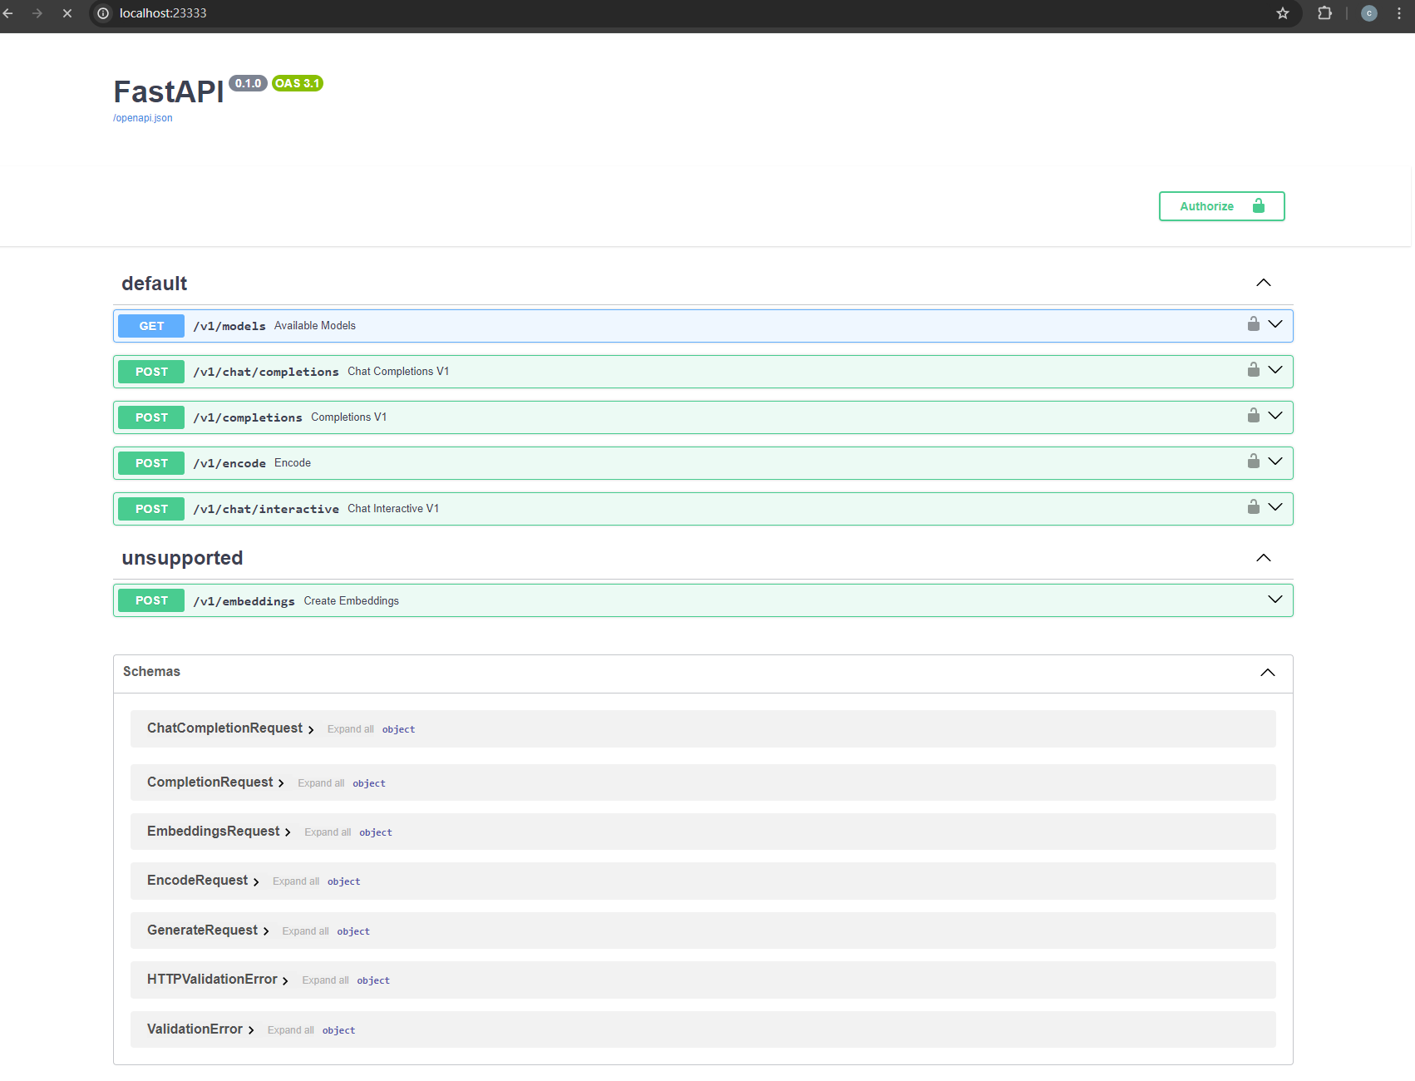This screenshot has height=1081, width=1415.
Task: Click Expand all for ValidationError
Action: [291, 1030]
